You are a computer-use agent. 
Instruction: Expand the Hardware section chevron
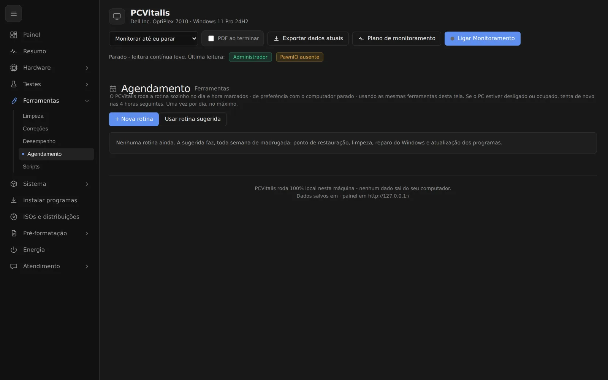point(87,68)
